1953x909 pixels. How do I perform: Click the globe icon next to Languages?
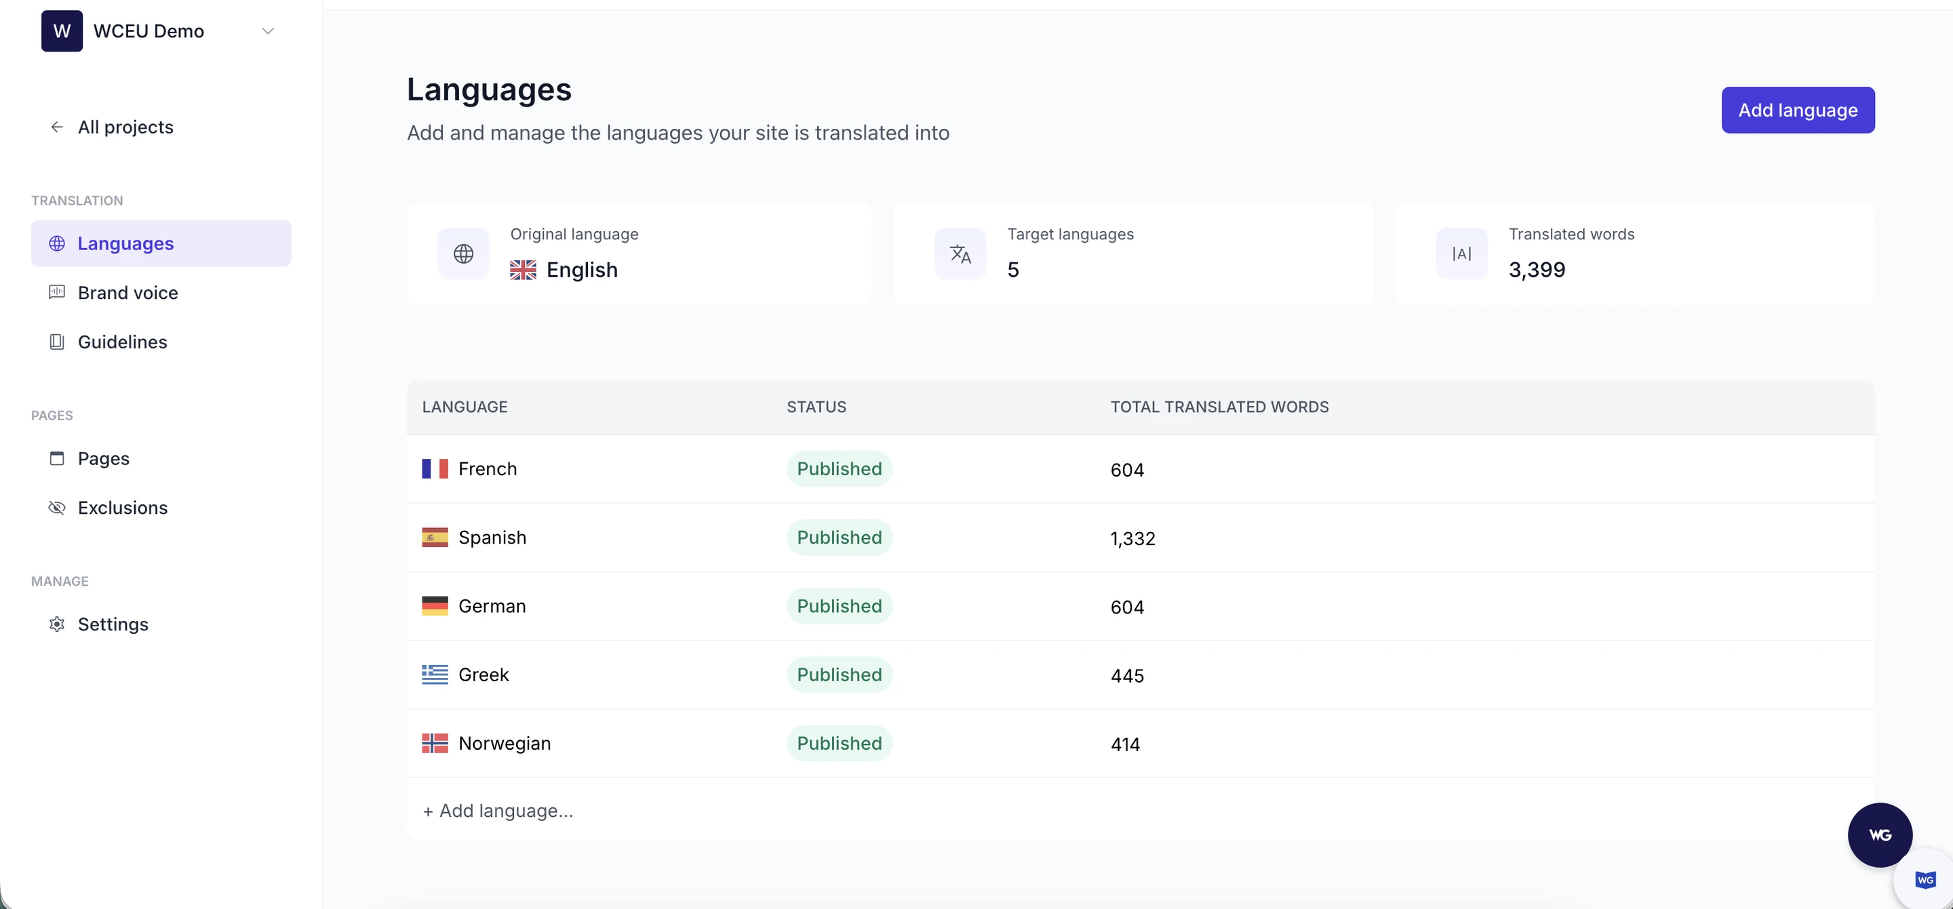tap(57, 243)
